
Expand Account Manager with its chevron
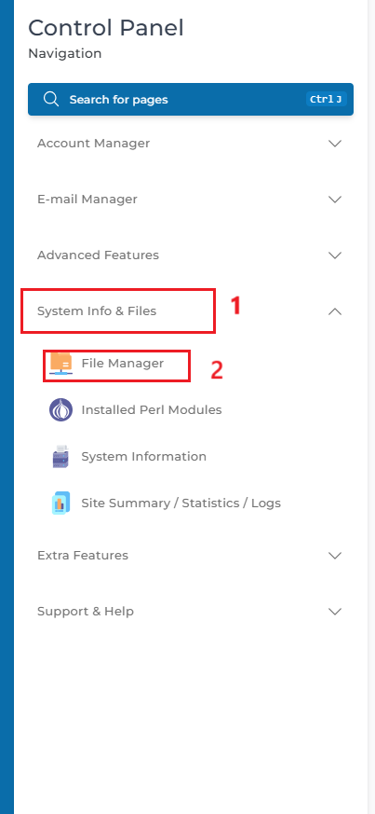point(335,144)
